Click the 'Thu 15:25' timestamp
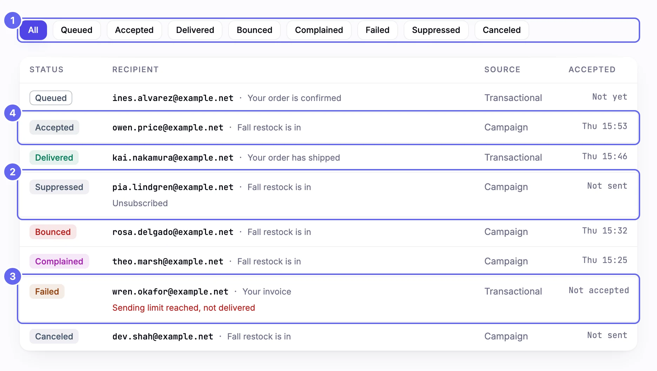Image resolution: width=657 pixels, height=371 pixels. [605, 260]
